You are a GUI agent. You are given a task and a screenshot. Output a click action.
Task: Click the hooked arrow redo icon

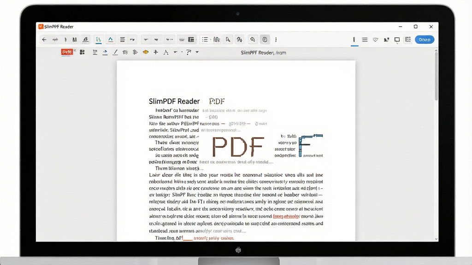pyautogui.click(x=189, y=52)
